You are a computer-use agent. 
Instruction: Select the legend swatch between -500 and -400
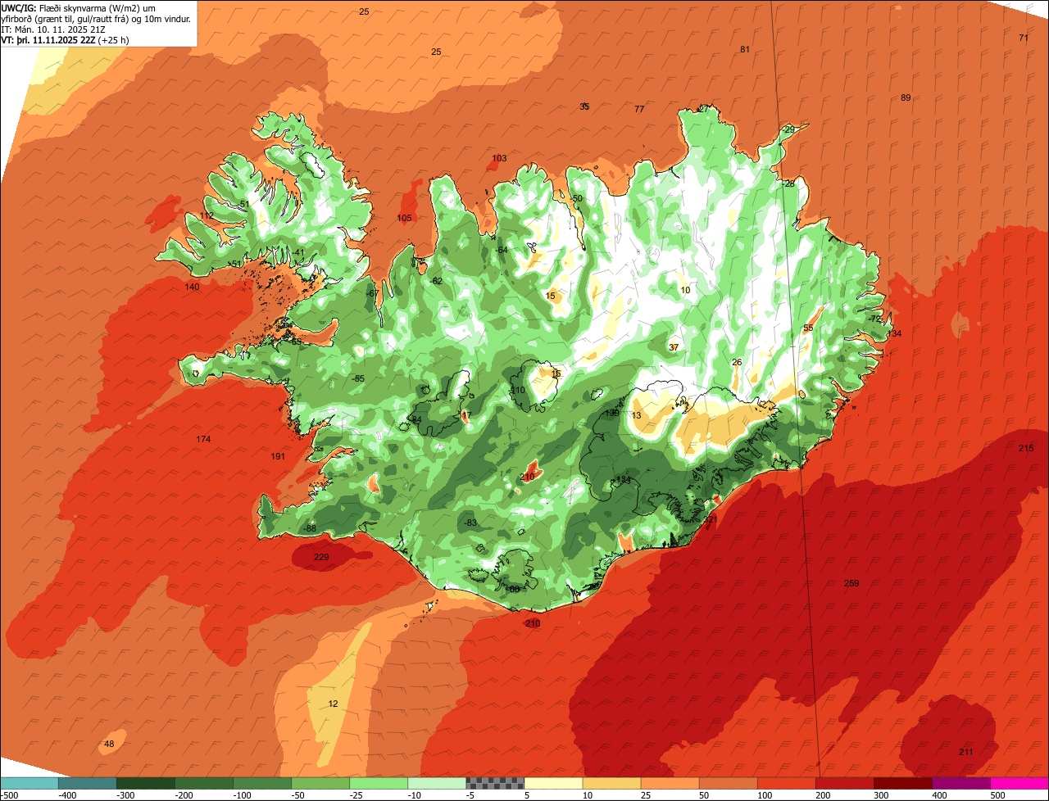pyautogui.click(x=29, y=783)
